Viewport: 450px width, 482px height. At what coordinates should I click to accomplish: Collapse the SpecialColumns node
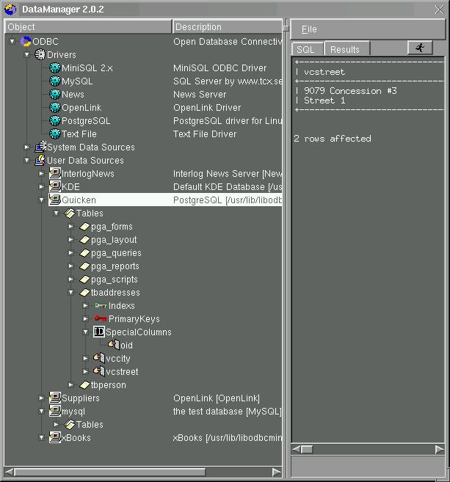(x=85, y=332)
